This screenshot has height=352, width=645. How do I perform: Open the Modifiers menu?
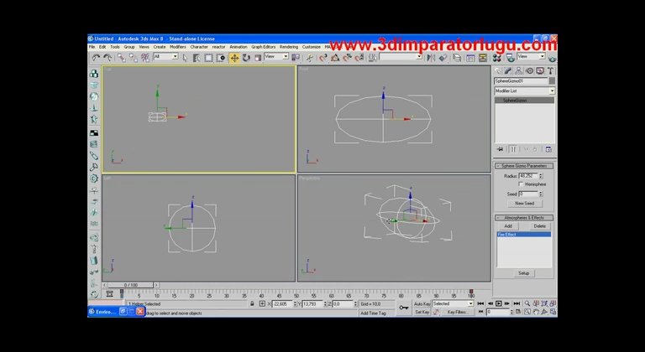(178, 47)
